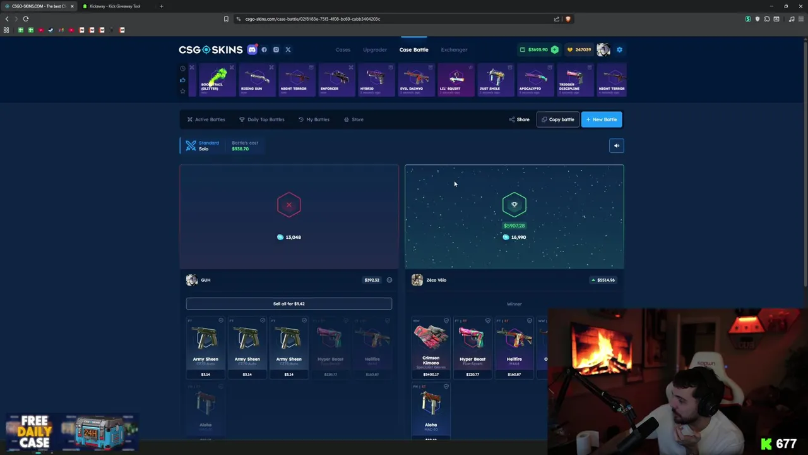Click the Free Daily Case banner
Viewport: 808px width, 455px height.
(71, 432)
